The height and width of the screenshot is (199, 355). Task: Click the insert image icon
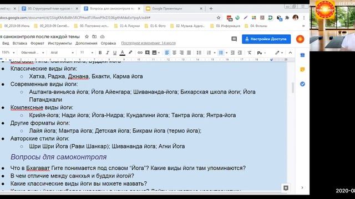click(x=154, y=53)
